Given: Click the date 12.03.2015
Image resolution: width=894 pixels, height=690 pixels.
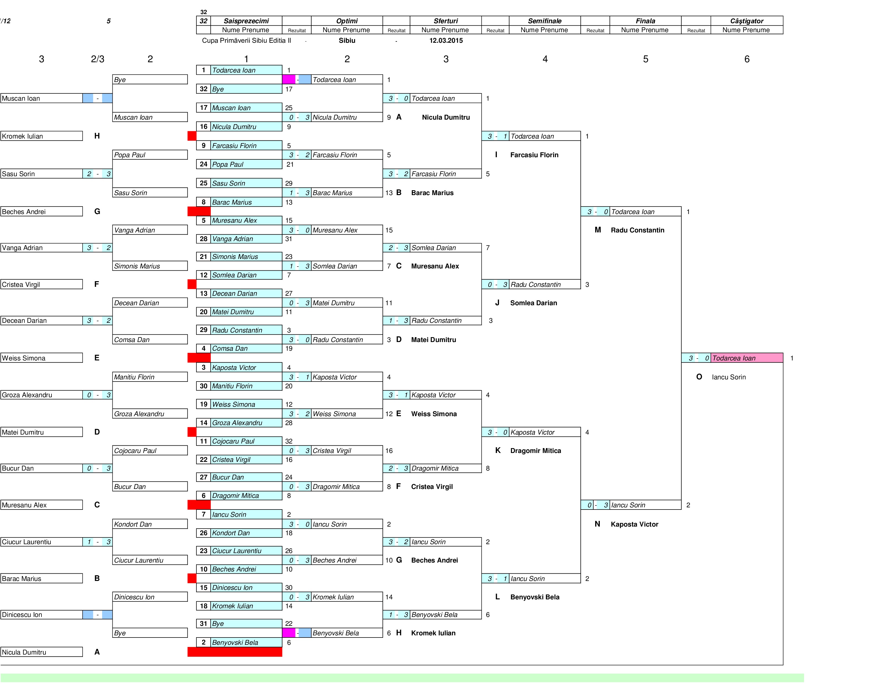Looking at the screenshot, I should [446, 41].
